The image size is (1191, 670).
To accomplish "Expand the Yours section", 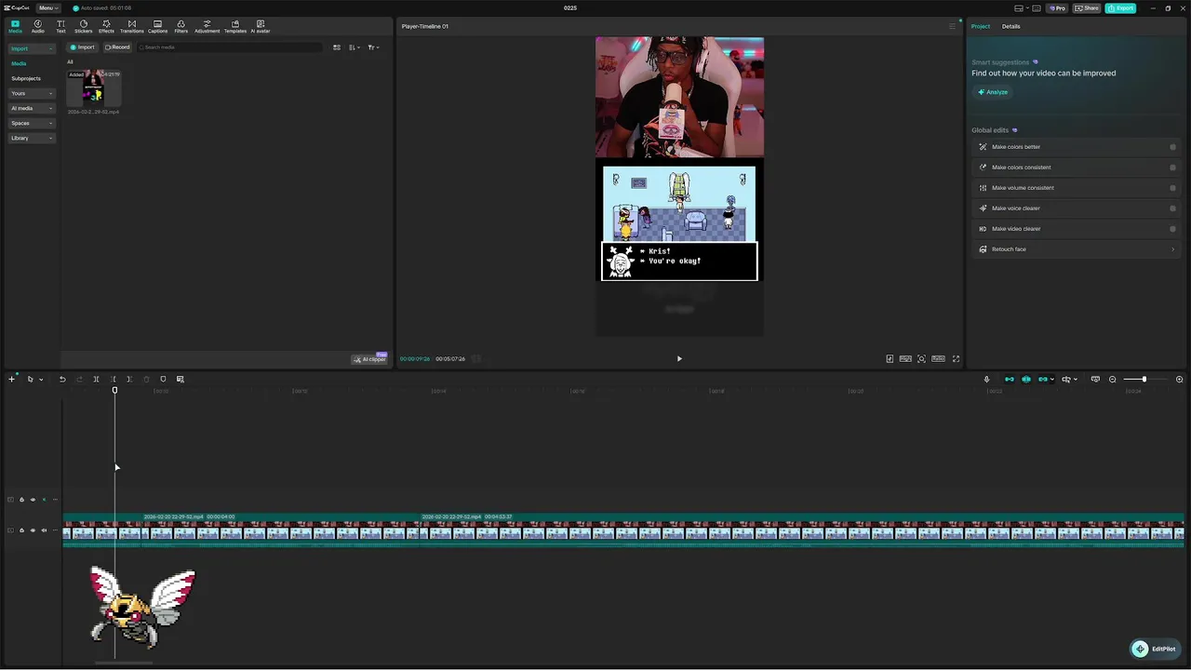I will [x=33, y=93].
